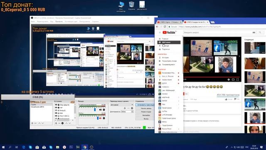This screenshot has height=150, width=266.
Task: Remove scene transition with minus icon
Action: tap(128, 108)
